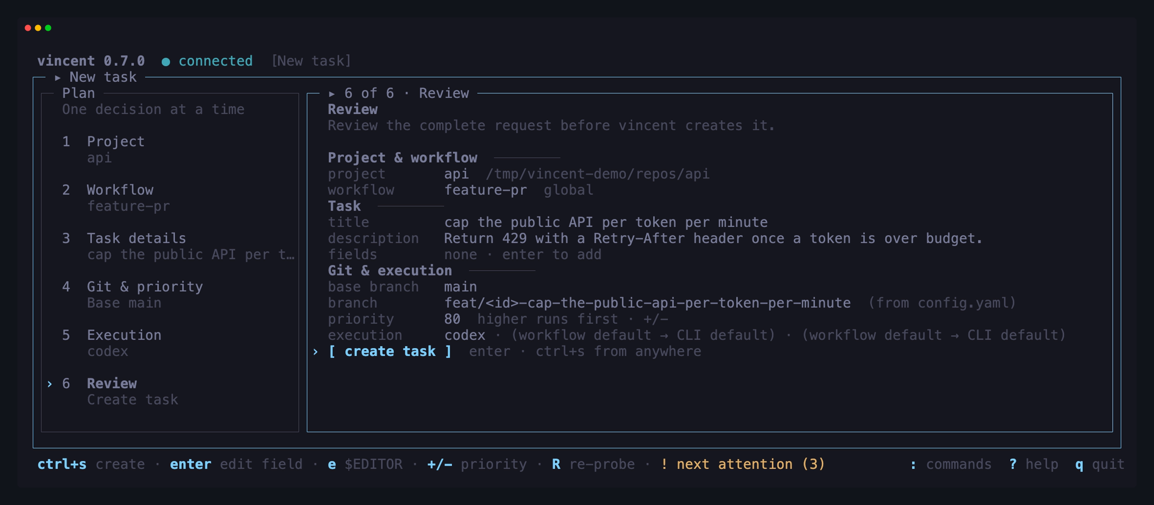The width and height of the screenshot is (1154, 505).
Task: Click the 'Git & execution' section heading
Action: (x=390, y=271)
